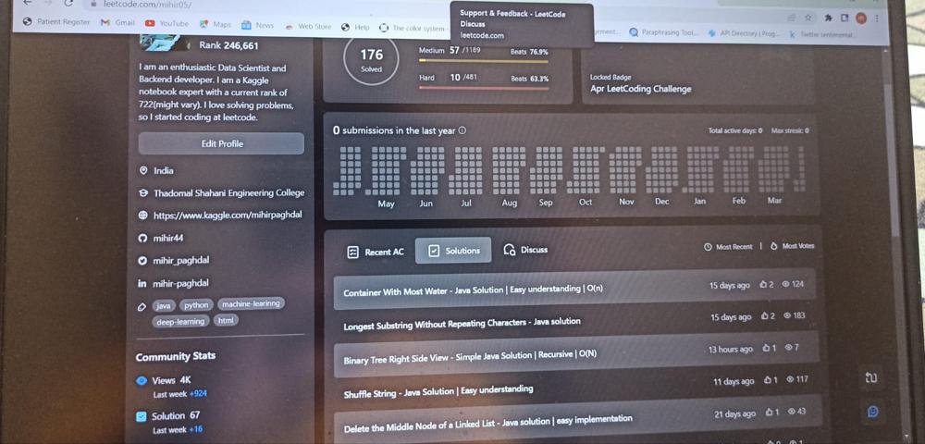The image size is (925, 444).
Task: Click the eye icon in Community Stats Views
Action: click(141, 380)
